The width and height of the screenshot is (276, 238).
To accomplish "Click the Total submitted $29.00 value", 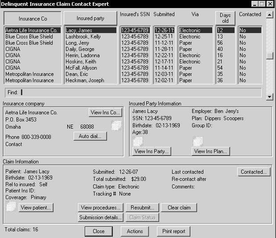I will point(139,179).
